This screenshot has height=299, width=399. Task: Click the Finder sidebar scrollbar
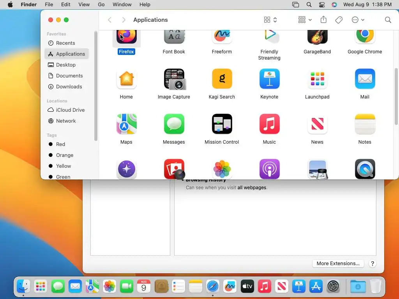pyautogui.click(x=96, y=86)
